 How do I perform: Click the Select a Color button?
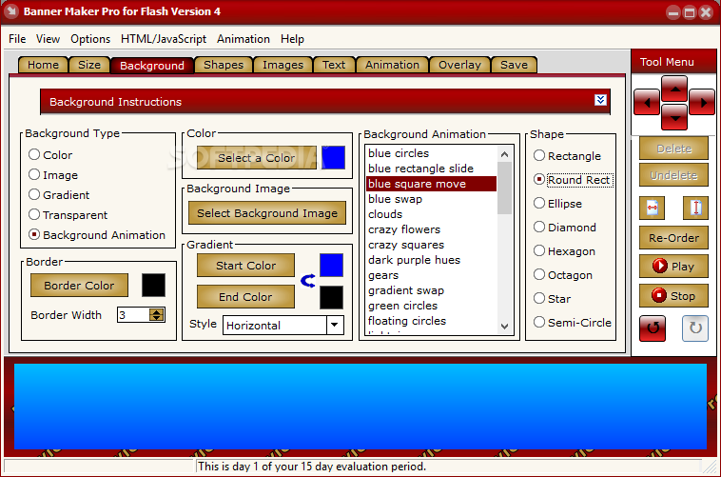click(x=257, y=157)
